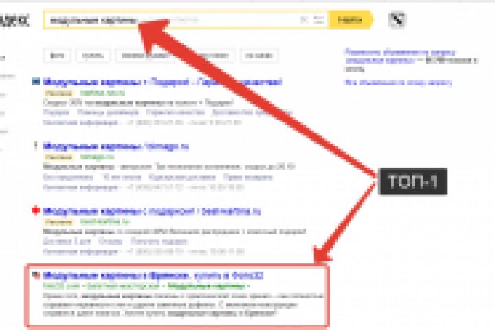This screenshot has width=495, height=330.
Task: Click the small favicon of the second result
Action: [36, 146]
